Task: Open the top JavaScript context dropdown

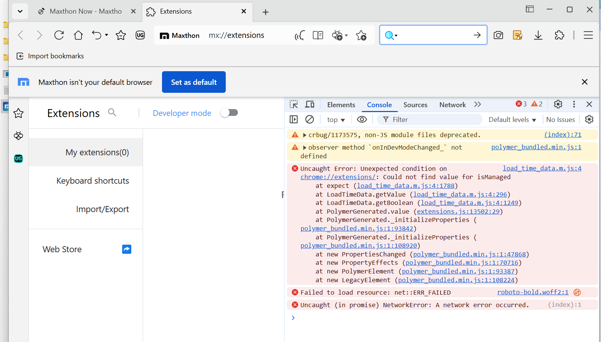Action: tap(336, 120)
